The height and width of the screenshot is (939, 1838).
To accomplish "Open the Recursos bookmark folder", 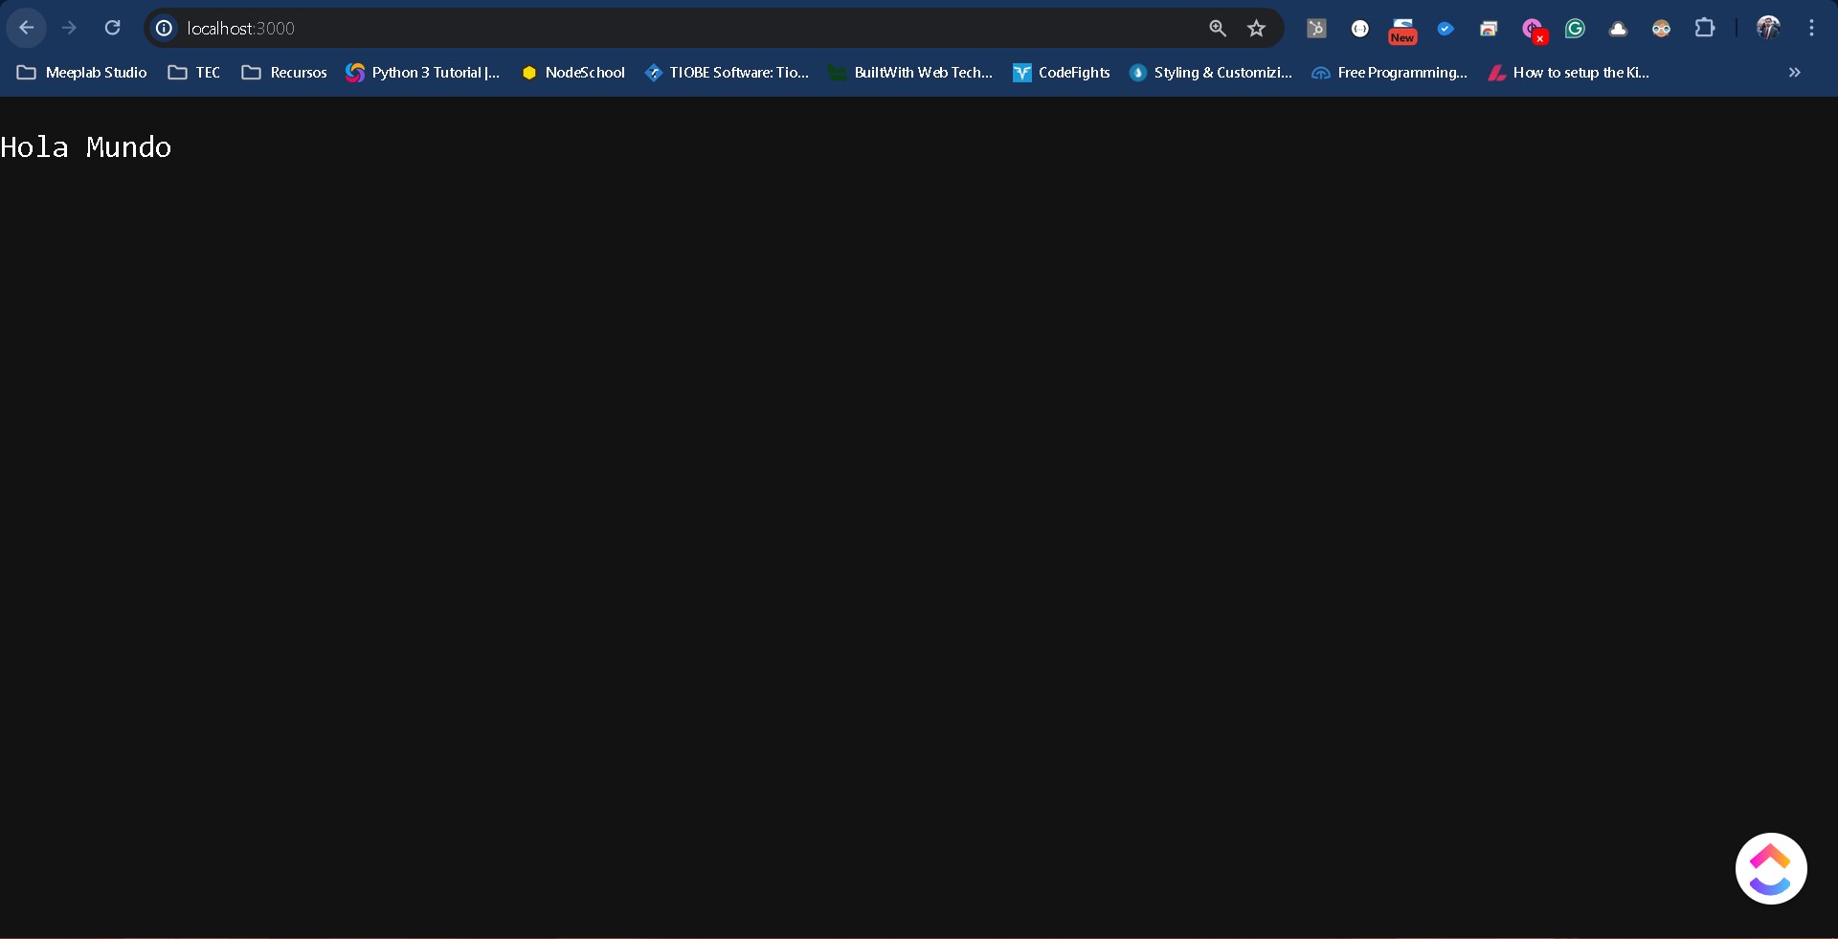I will coord(284,73).
